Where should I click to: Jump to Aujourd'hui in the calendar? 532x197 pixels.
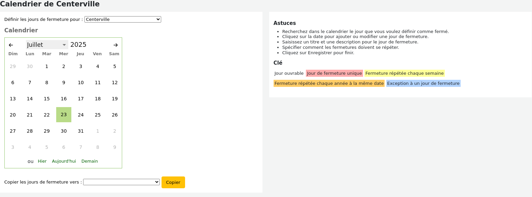pyautogui.click(x=64, y=161)
